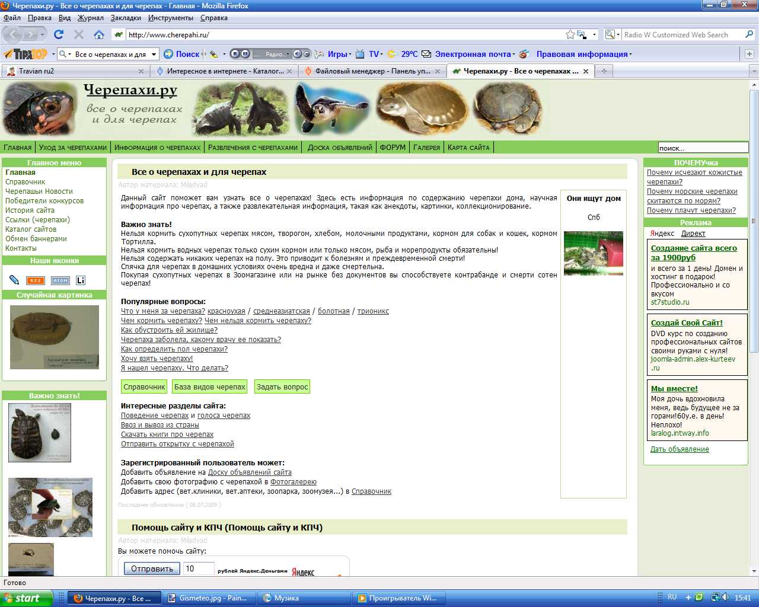
Task: Open the orange RSS feed icon
Action: [x=36, y=280]
